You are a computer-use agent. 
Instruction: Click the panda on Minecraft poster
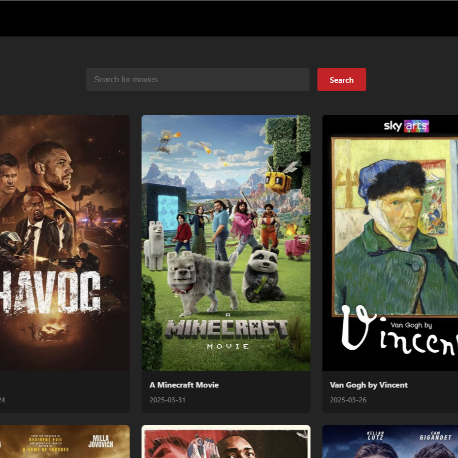tap(263, 273)
